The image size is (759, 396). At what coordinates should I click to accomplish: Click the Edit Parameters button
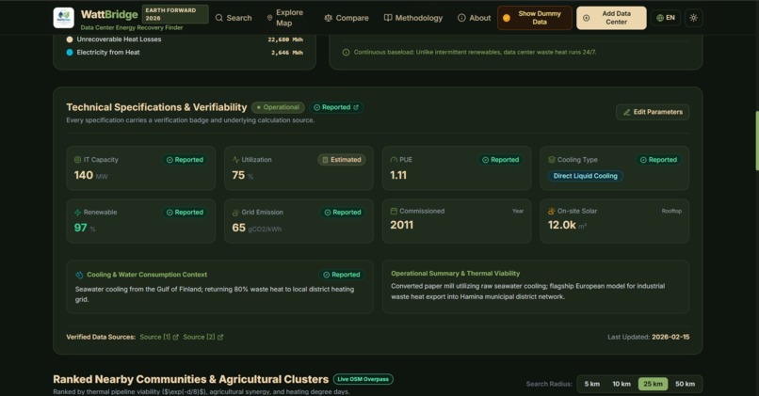coord(653,112)
